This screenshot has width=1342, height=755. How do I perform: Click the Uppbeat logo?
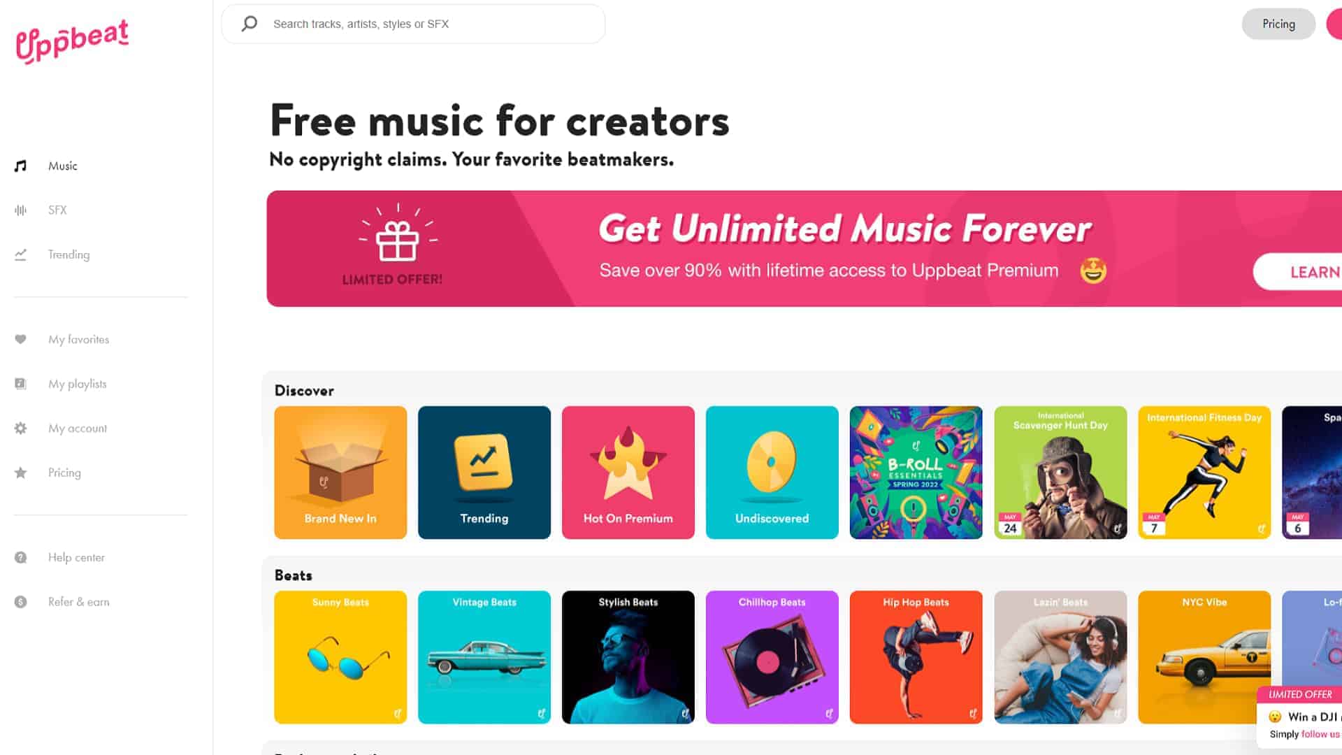click(x=72, y=41)
